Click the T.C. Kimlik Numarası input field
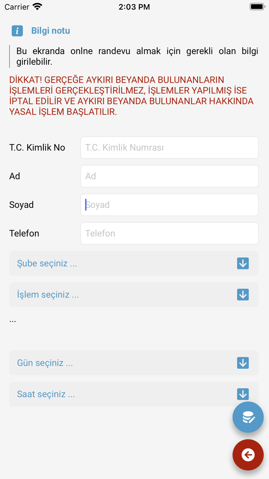 coord(169,147)
